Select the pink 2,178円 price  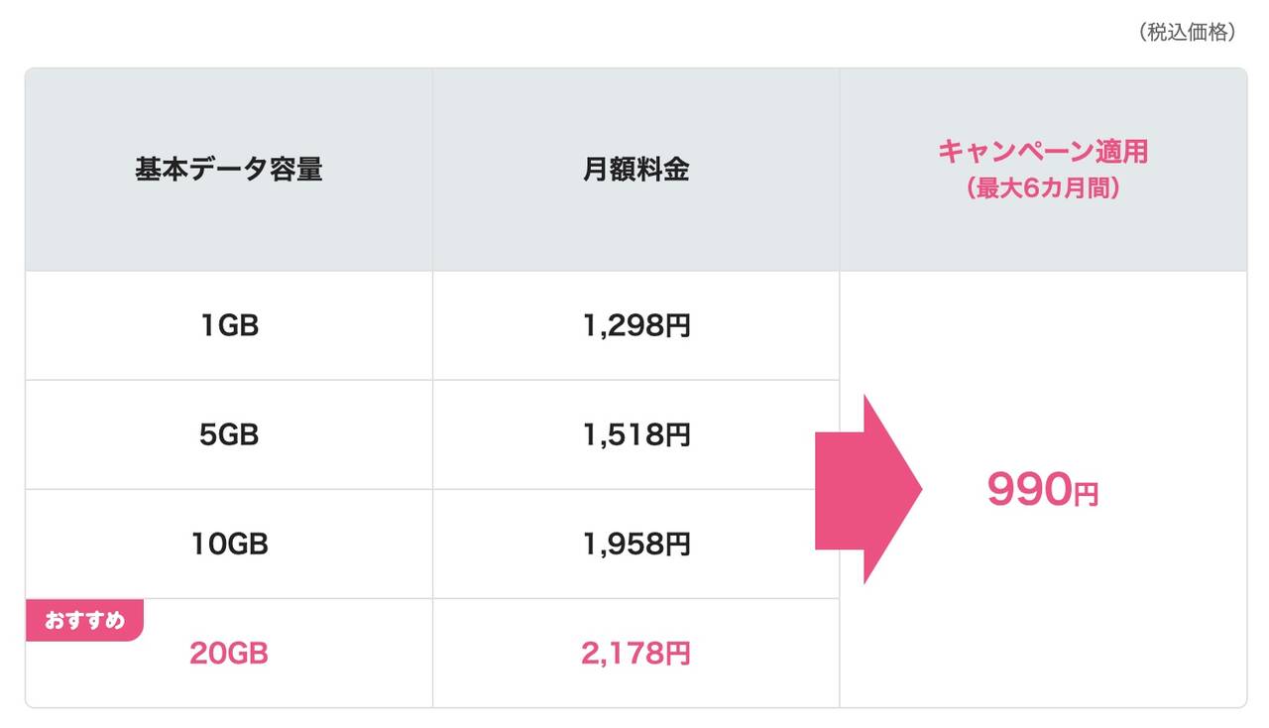(x=636, y=653)
